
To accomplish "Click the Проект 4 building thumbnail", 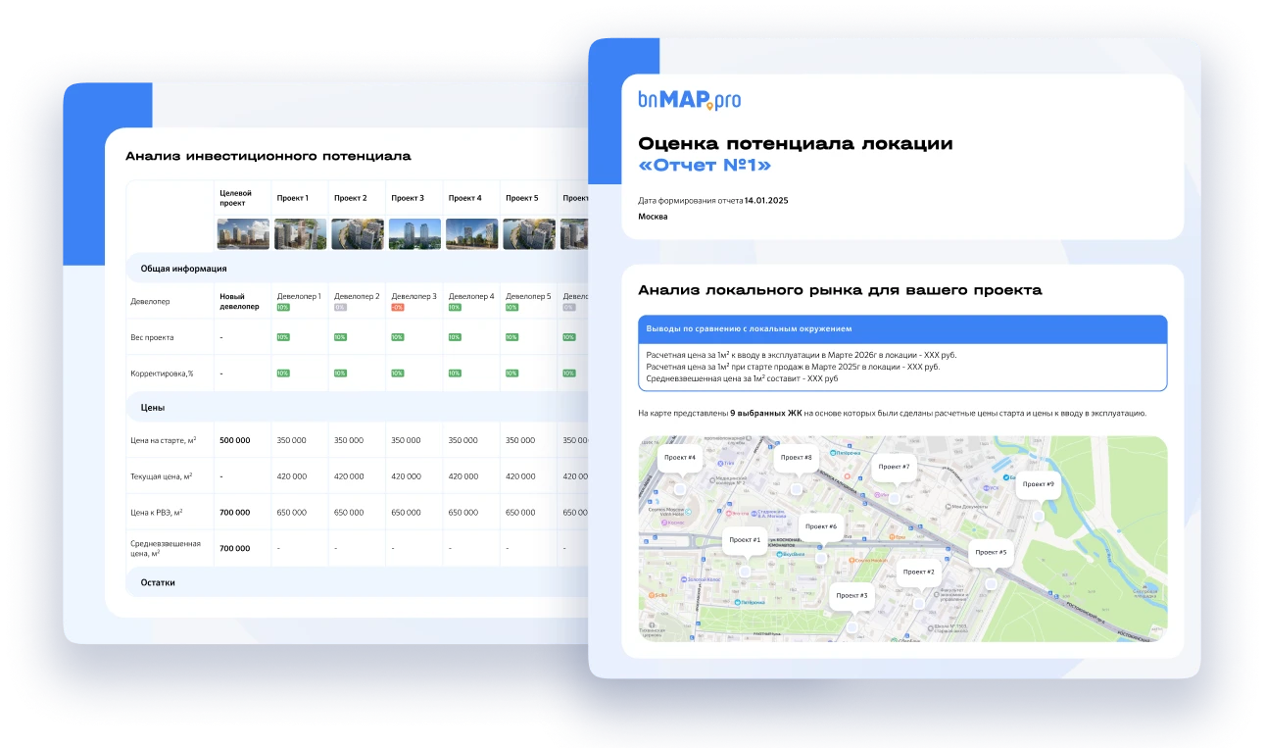I will [x=470, y=233].
